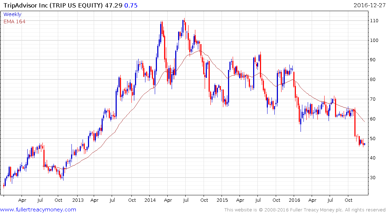Click the 100 price axis label
The width and height of the screenshot is (386, 215).
[374, 40]
